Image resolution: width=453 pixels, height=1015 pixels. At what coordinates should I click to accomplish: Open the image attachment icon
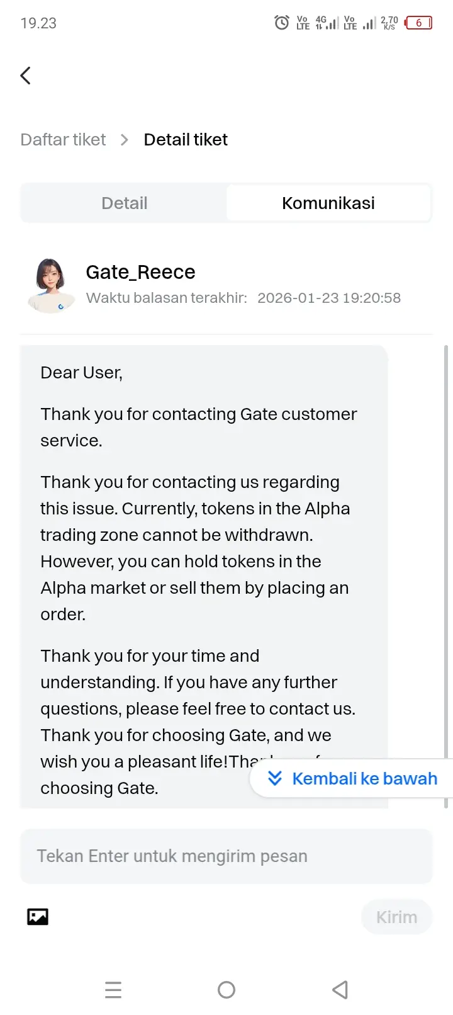click(x=38, y=917)
